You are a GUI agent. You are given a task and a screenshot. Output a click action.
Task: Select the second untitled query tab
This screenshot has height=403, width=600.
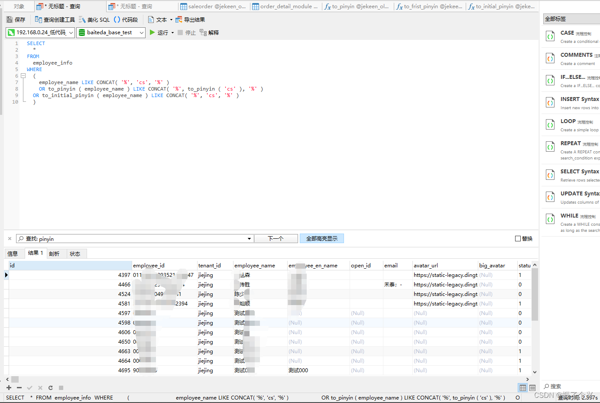coord(142,6)
